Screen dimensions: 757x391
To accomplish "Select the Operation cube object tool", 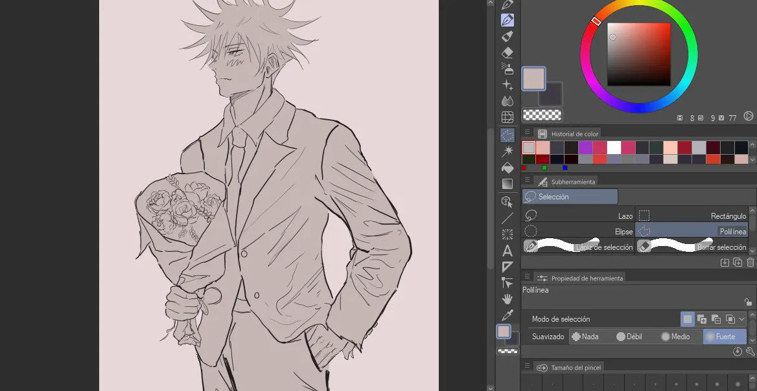I will (507, 202).
